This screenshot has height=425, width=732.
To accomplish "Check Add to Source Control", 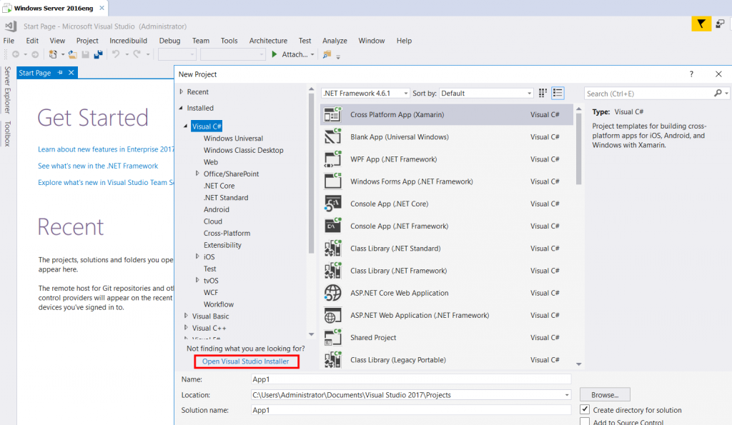I will click(x=585, y=421).
